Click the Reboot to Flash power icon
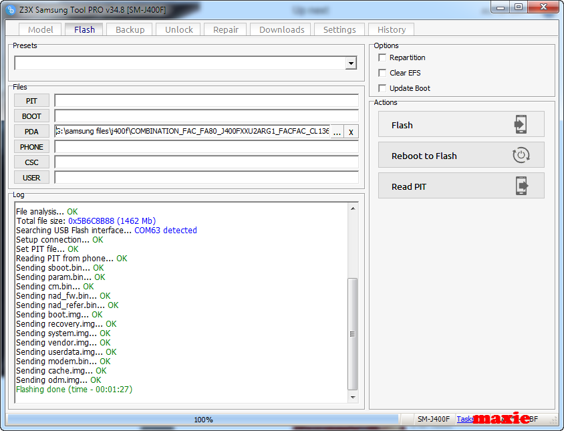 (x=521, y=155)
